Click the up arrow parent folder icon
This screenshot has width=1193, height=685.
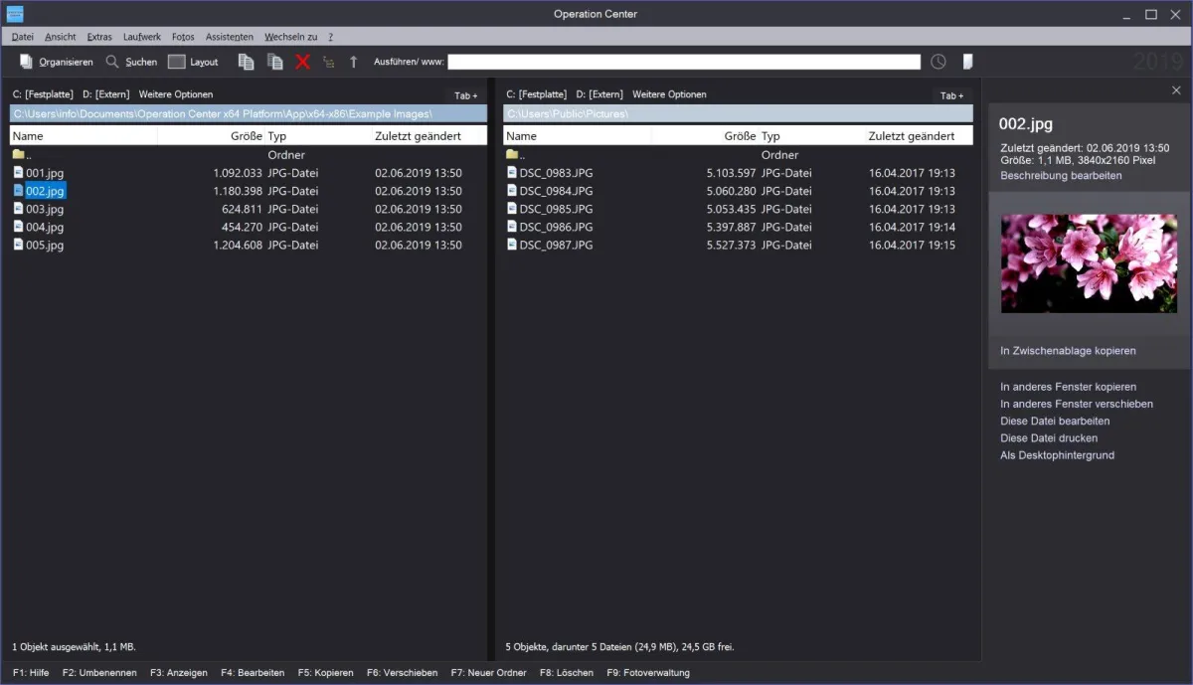click(353, 62)
